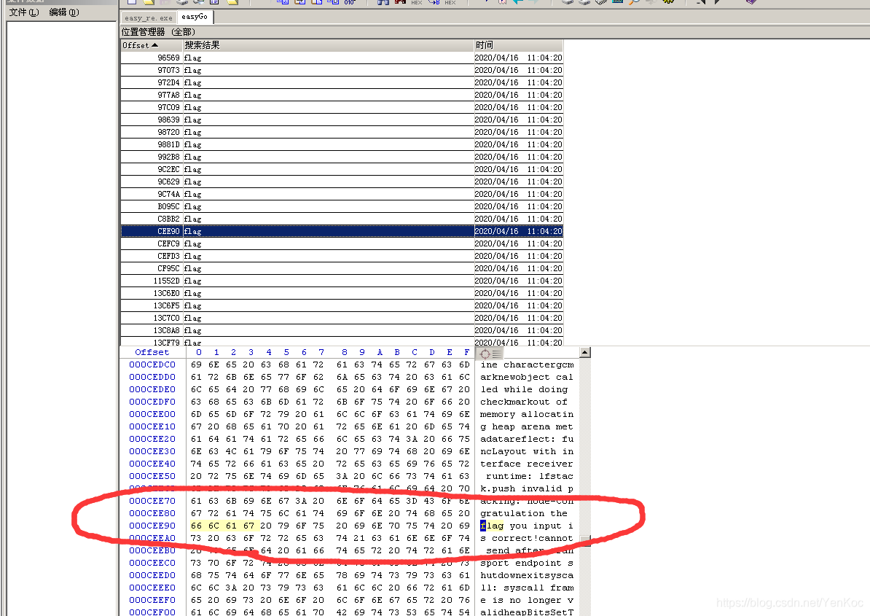Select search result at offset 96569

tap(342, 58)
